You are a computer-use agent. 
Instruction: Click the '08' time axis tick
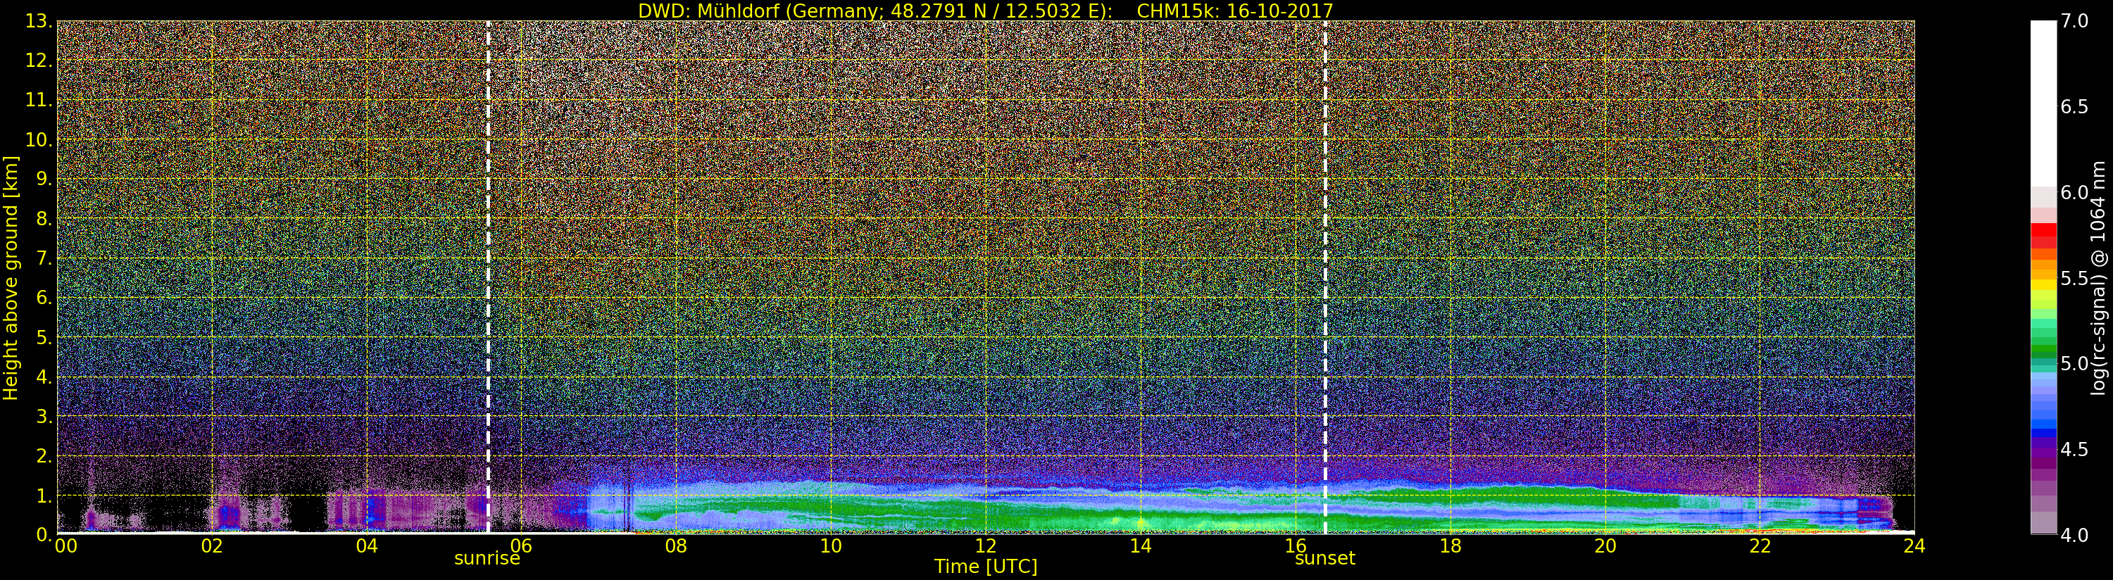click(676, 546)
